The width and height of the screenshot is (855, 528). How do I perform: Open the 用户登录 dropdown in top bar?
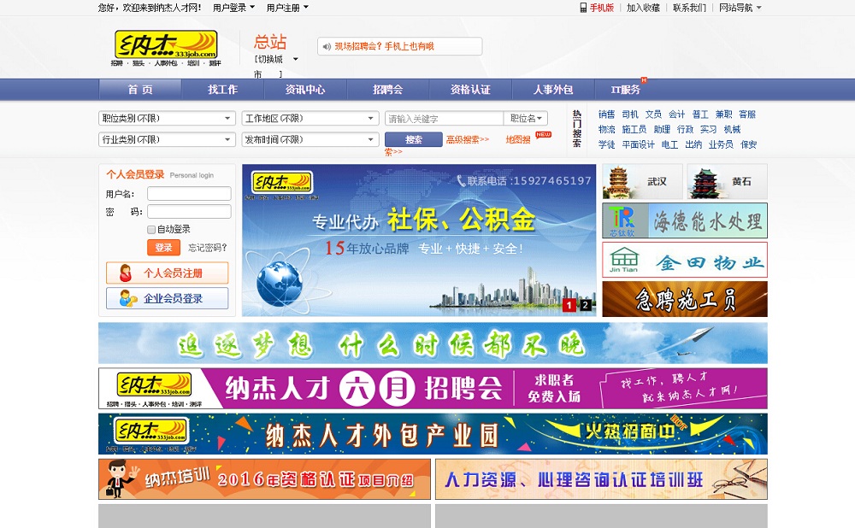click(x=233, y=8)
